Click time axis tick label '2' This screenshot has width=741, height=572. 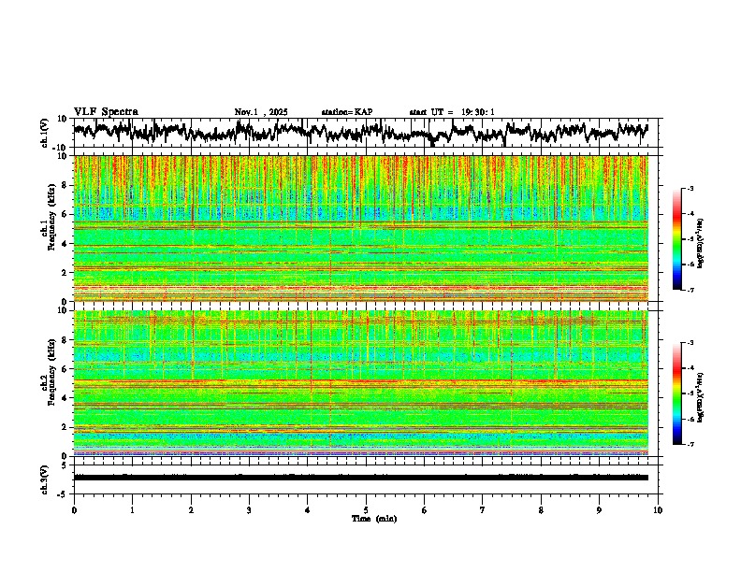191,510
